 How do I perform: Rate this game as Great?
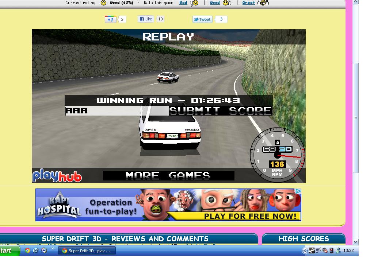pyautogui.click(x=248, y=3)
